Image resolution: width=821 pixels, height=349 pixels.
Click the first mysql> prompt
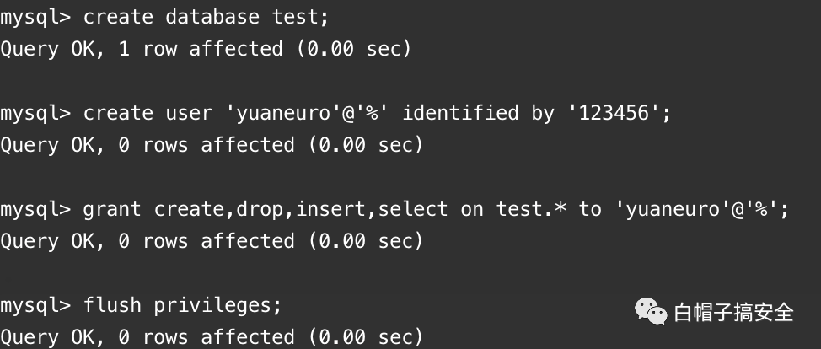pyautogui.click(x=35, y=18)
